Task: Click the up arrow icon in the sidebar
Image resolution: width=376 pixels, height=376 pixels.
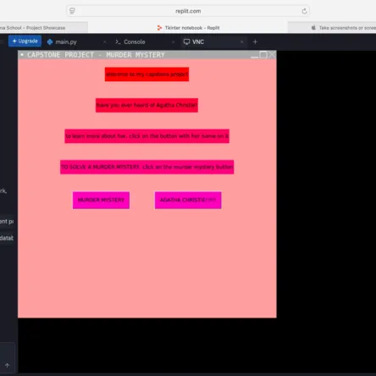Action: coord(7,366)
